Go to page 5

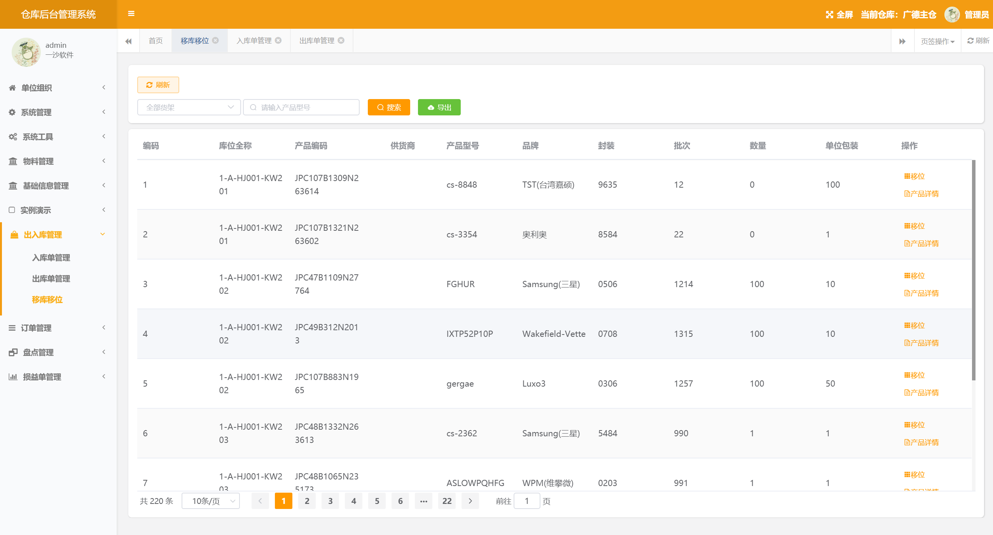(377, 501)
